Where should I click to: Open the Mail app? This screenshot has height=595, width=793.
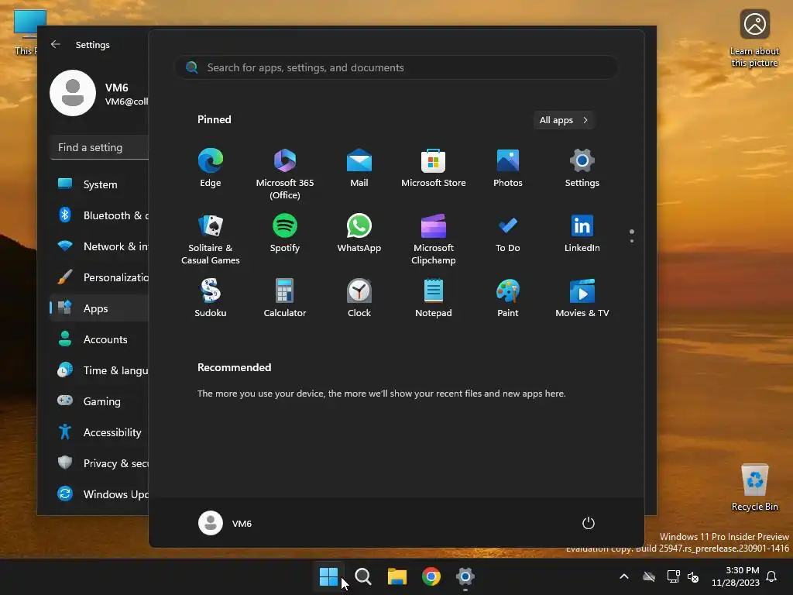pos(359,168)
